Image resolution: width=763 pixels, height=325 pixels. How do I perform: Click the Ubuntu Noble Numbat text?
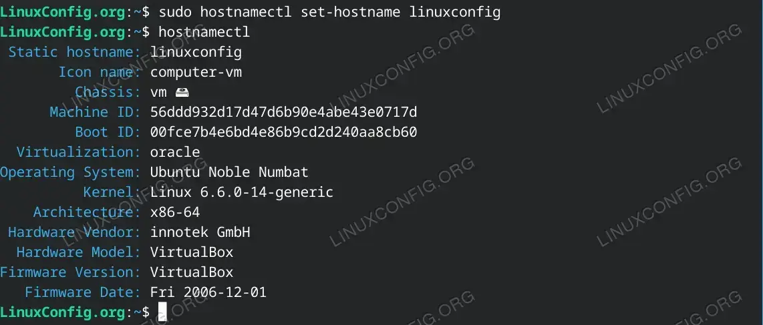(x=228, y=172)
